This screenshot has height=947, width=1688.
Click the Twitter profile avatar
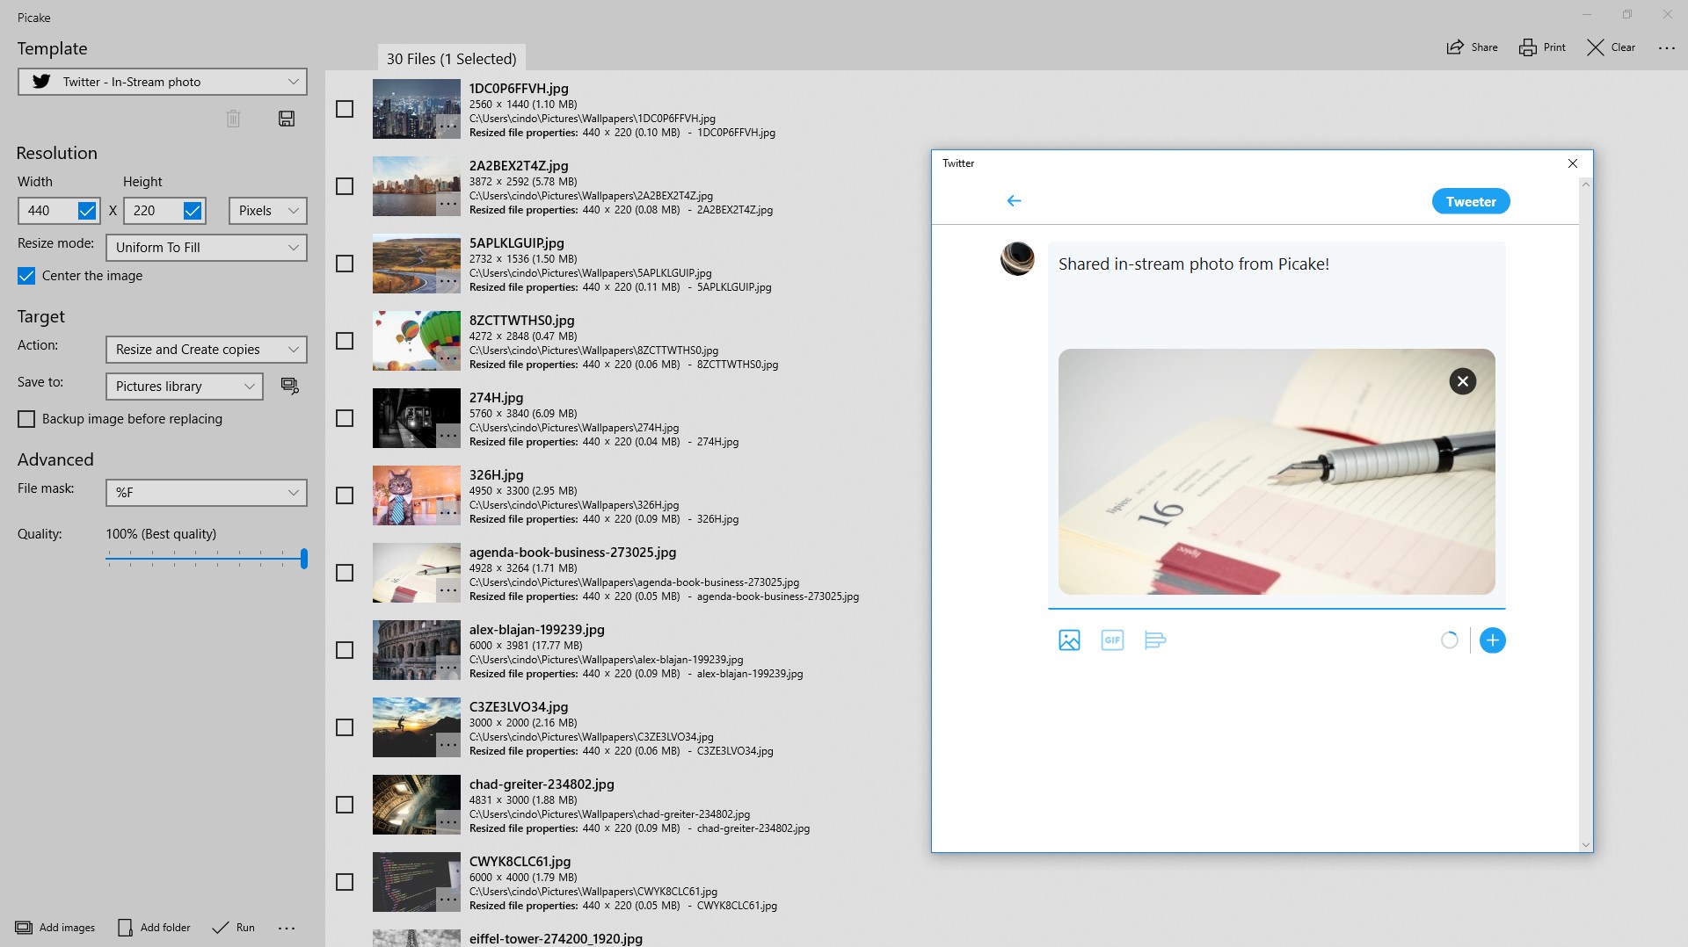[1017, 259]
